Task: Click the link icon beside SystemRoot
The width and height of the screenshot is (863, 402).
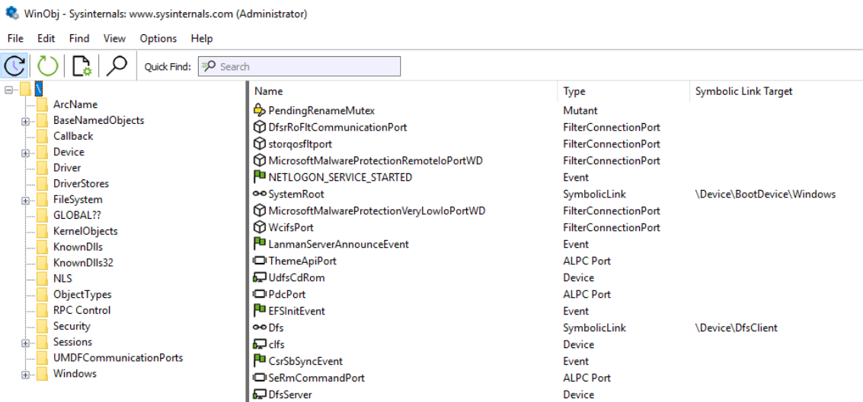Action: pyautogui.click(x=259, y=194)
